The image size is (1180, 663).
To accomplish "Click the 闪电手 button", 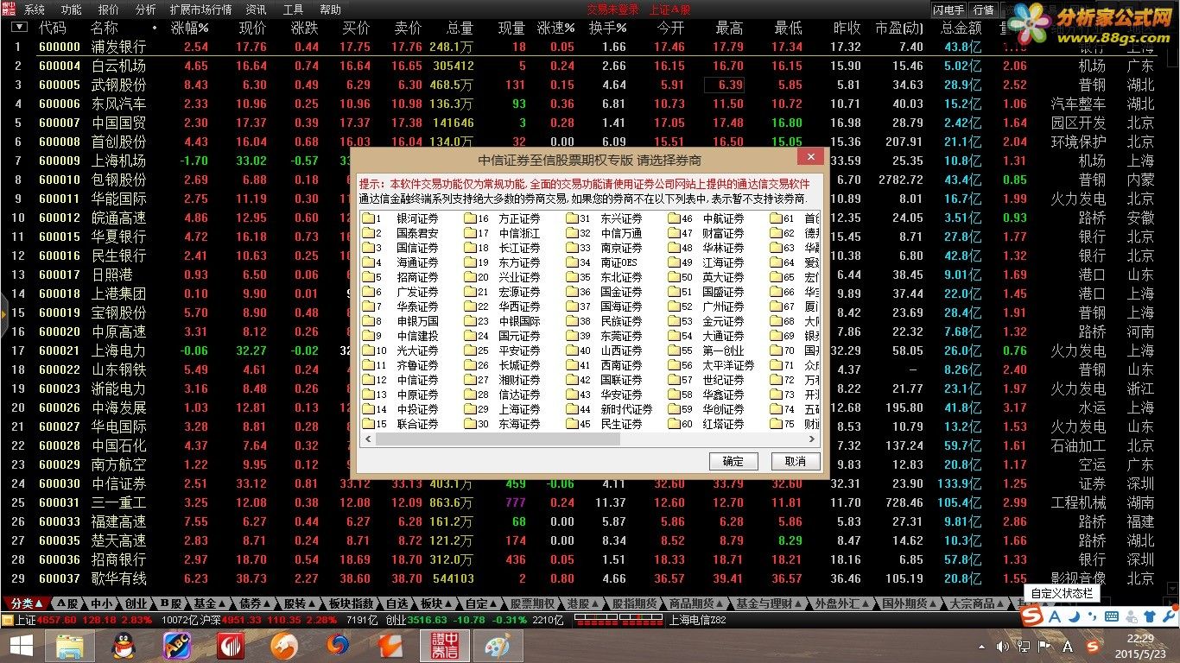I will (x=949, y=10).
